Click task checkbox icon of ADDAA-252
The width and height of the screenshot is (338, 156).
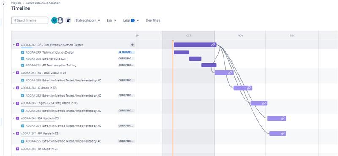(x=22, y=96)
